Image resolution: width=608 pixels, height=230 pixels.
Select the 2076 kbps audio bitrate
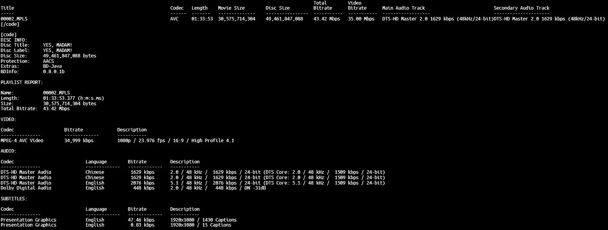coord(142,183)
